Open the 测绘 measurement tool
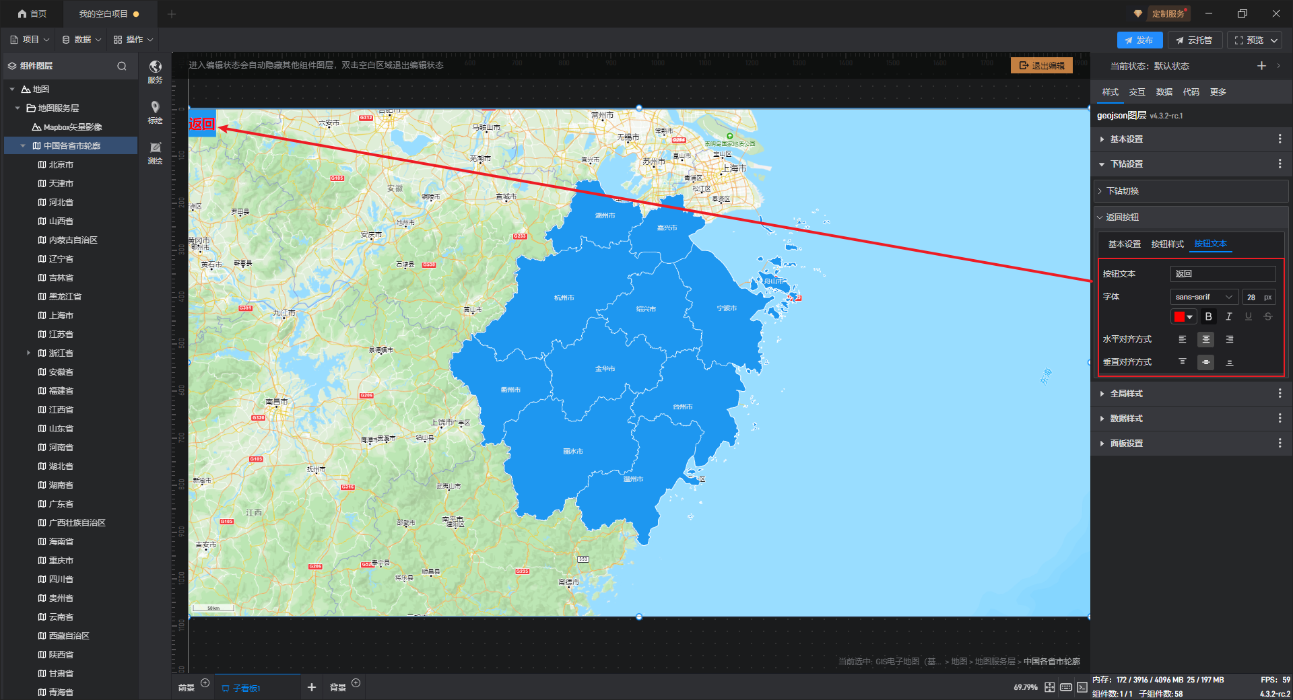 (x=155, y=152)
